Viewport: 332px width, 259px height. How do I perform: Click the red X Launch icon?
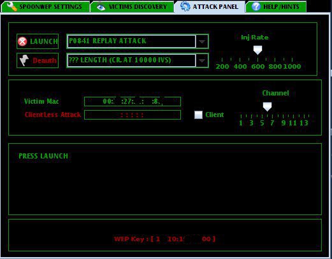22,41
